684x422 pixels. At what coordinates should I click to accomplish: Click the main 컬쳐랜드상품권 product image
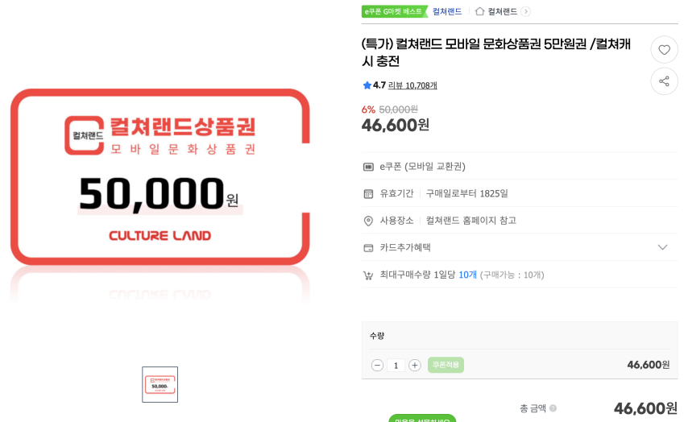pos(160,177)
